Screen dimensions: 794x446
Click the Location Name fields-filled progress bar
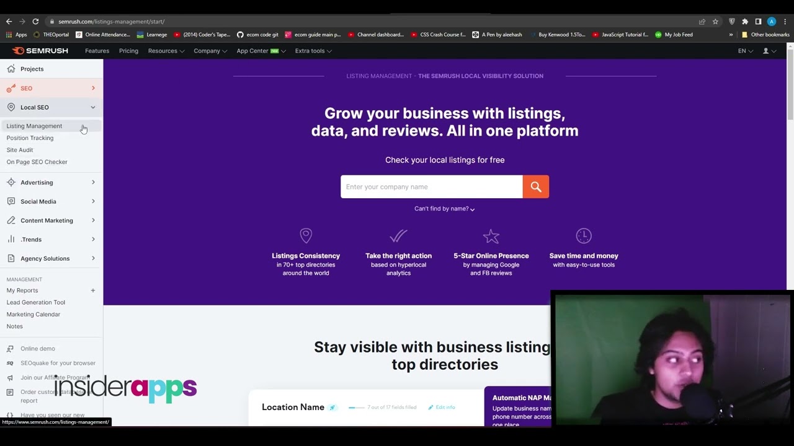357,408
